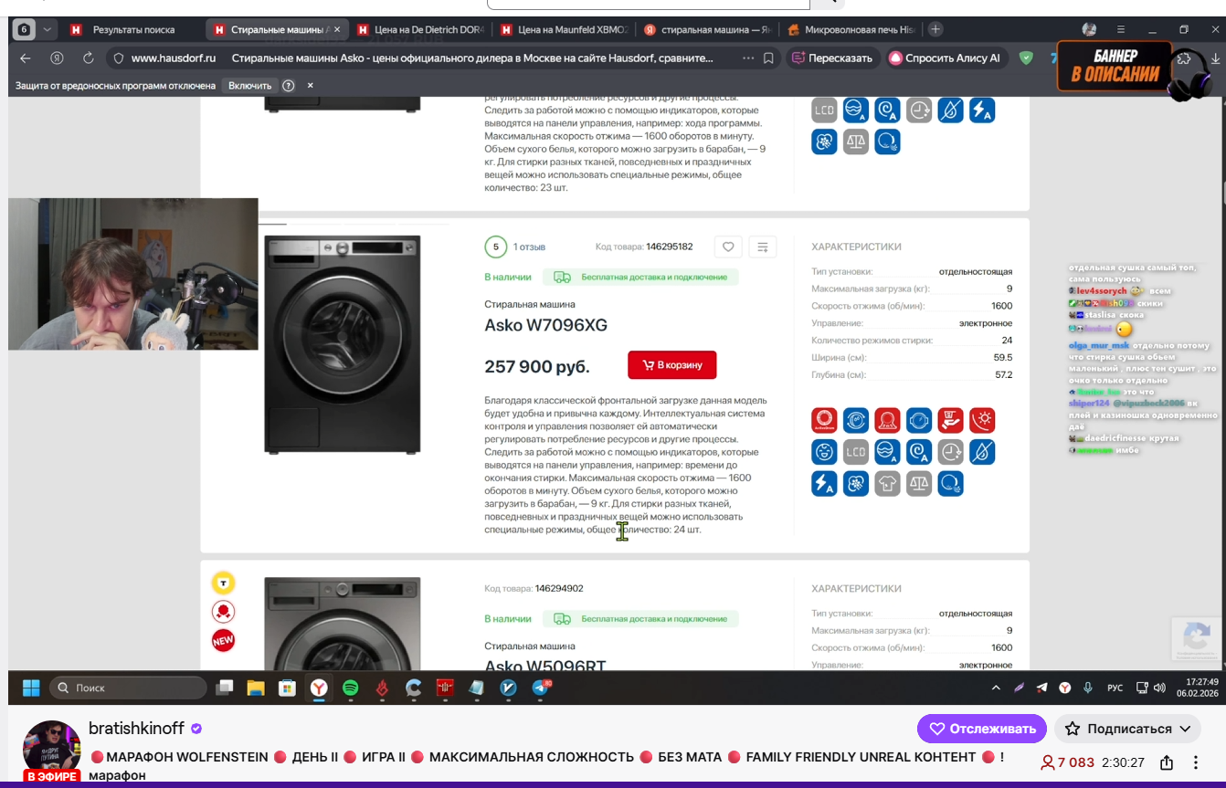Add Asko W7096XG to the comparison list
The image size is (1226, 788).
point(763,247)
